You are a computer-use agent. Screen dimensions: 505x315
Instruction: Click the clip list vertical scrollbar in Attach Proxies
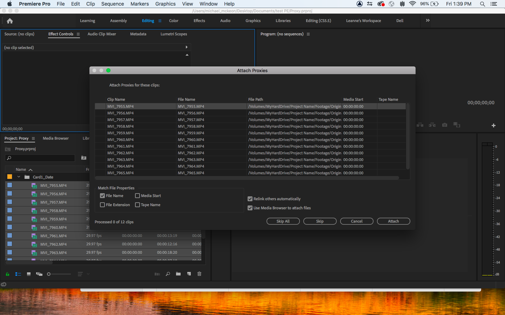tap(408, 136)
